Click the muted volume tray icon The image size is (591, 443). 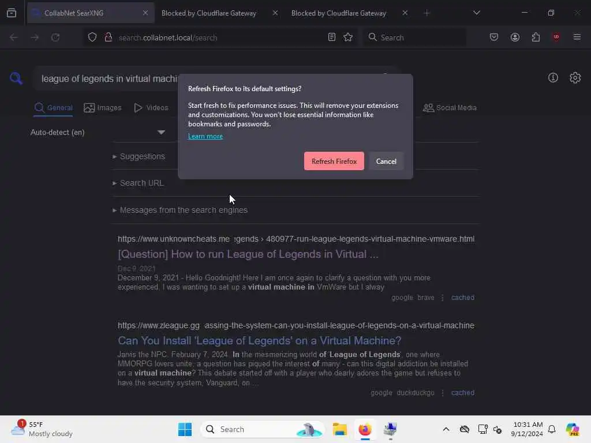(498, 429)
